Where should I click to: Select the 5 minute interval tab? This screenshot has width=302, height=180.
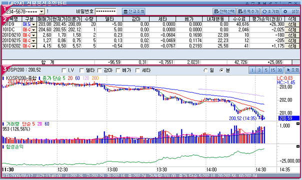(266, 70)
